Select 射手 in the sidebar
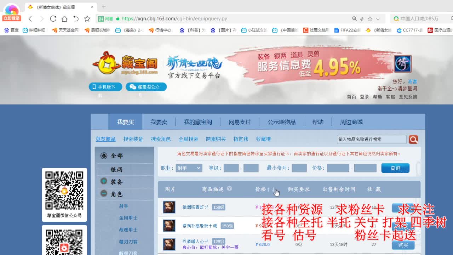 click(x=124, y=206)
